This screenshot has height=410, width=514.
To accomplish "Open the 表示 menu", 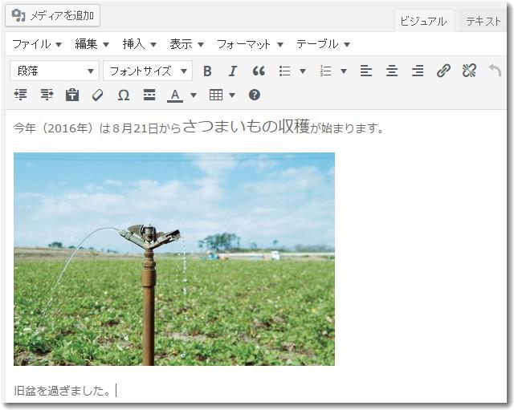I will [x=186, y=44].
